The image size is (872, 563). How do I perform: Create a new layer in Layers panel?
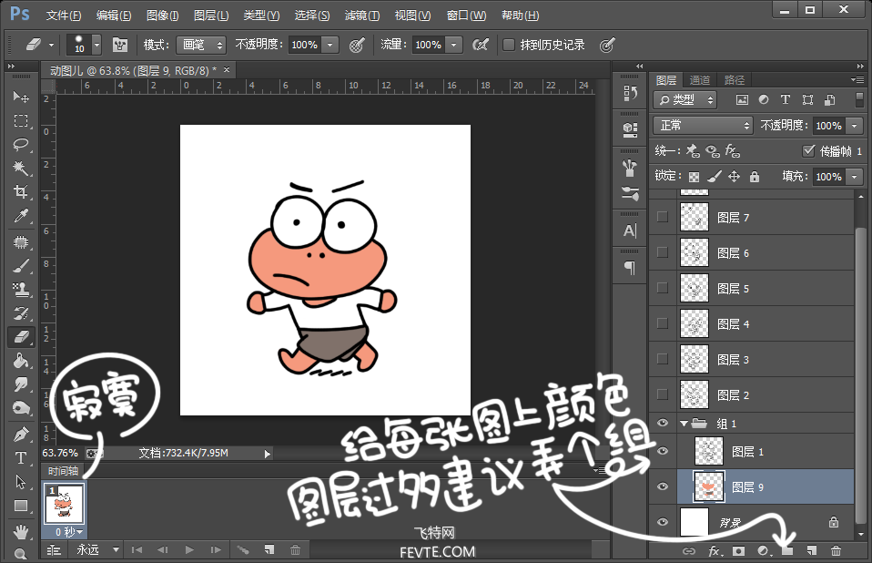coord(811,551)
